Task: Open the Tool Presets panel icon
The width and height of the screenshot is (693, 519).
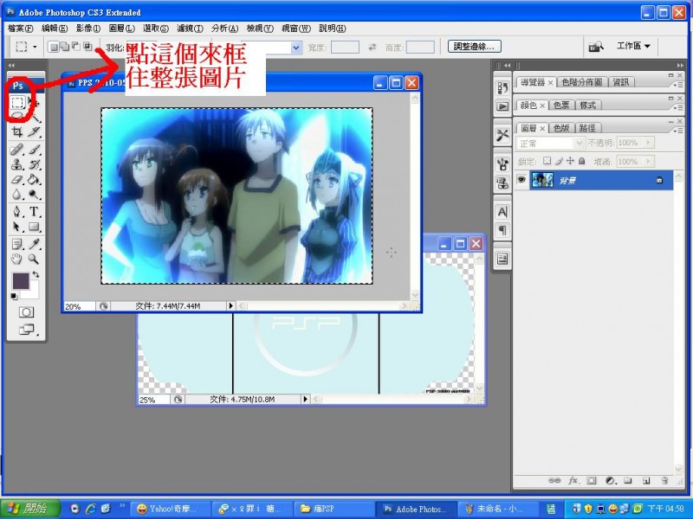Action: pos(502,135)
